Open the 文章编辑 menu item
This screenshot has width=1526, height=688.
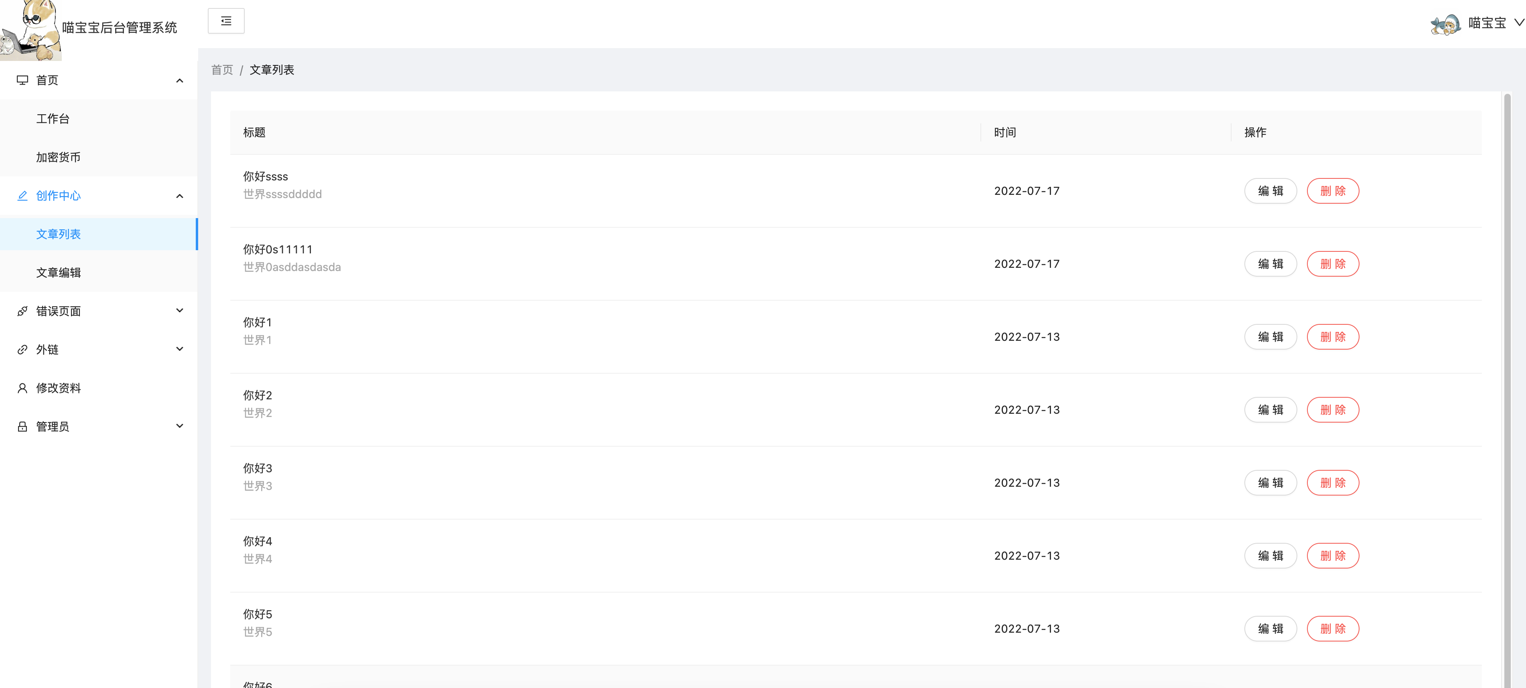point(58,272)
